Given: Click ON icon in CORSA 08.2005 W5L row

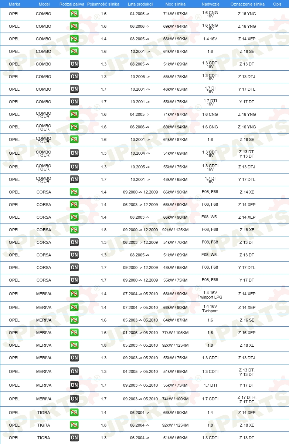Looking at the screenshot, I should [x=74, y=255].
